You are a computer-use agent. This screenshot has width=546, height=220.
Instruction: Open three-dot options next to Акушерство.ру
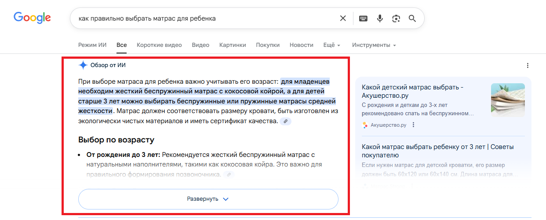[x=413, y=125]
